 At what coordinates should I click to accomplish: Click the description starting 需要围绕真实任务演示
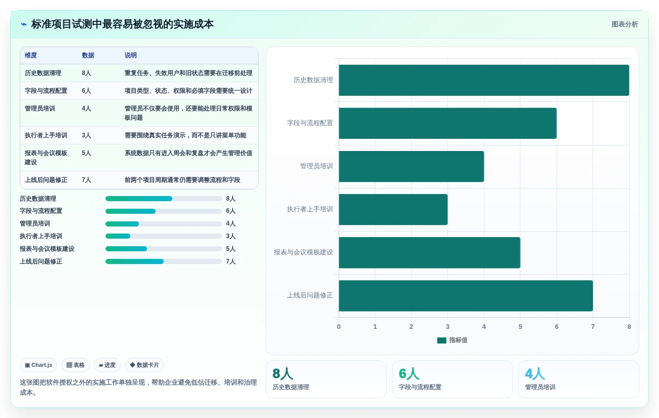(186, 135)
